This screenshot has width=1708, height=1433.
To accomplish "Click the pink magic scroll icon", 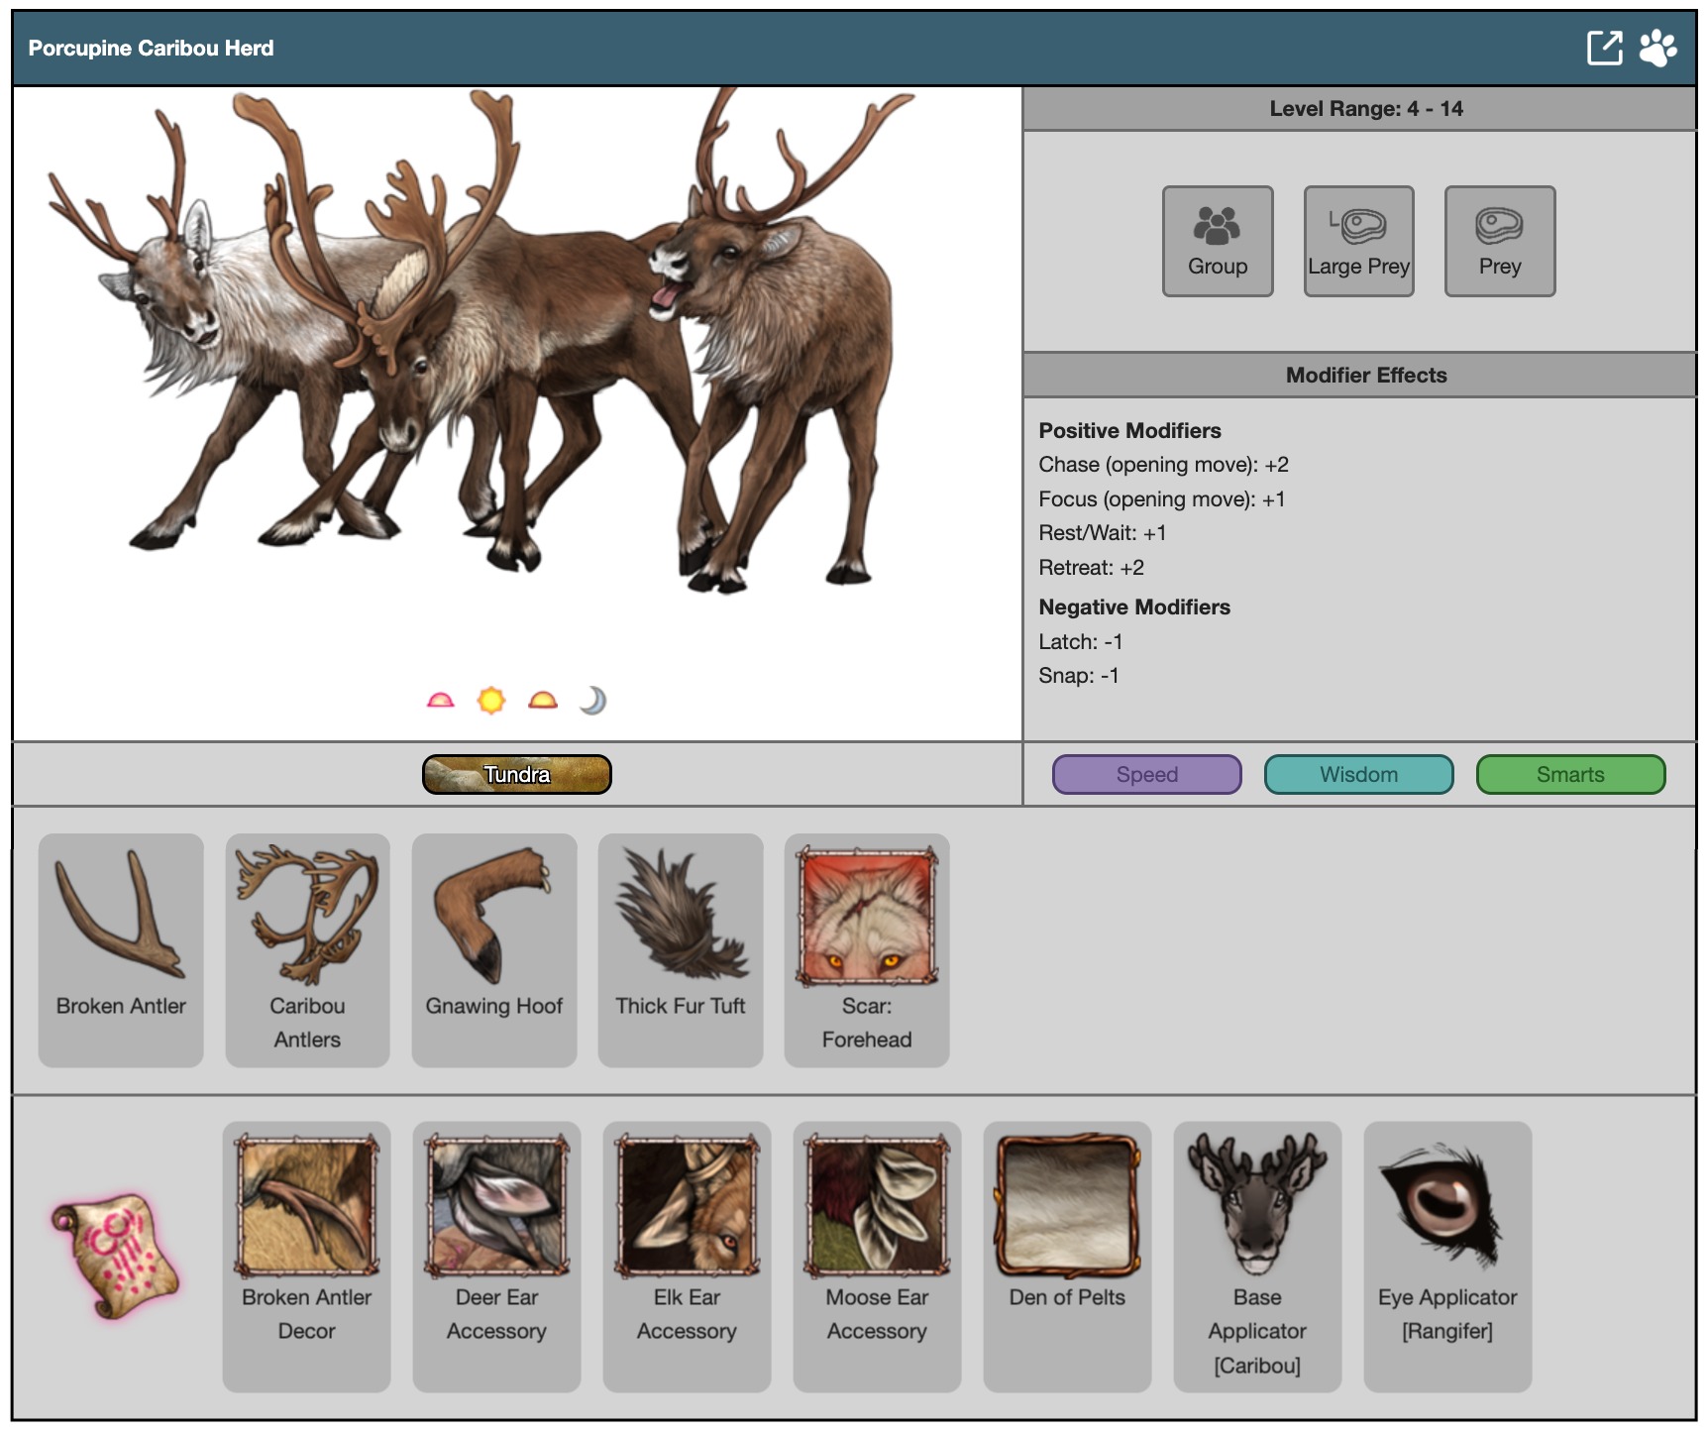I will click(115, 1256).
